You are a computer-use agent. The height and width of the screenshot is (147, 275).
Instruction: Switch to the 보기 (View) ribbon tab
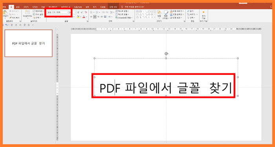pos(95,7)
